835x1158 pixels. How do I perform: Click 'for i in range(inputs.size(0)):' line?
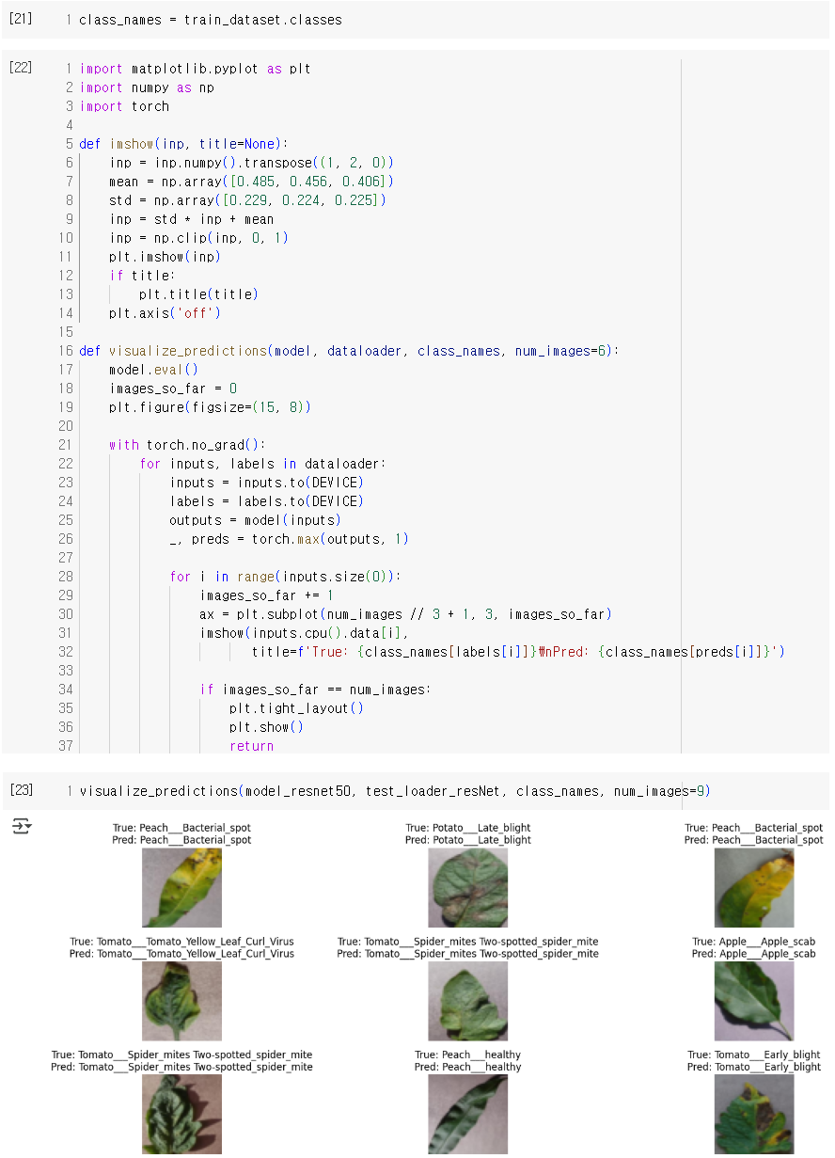tap(286, 577)
